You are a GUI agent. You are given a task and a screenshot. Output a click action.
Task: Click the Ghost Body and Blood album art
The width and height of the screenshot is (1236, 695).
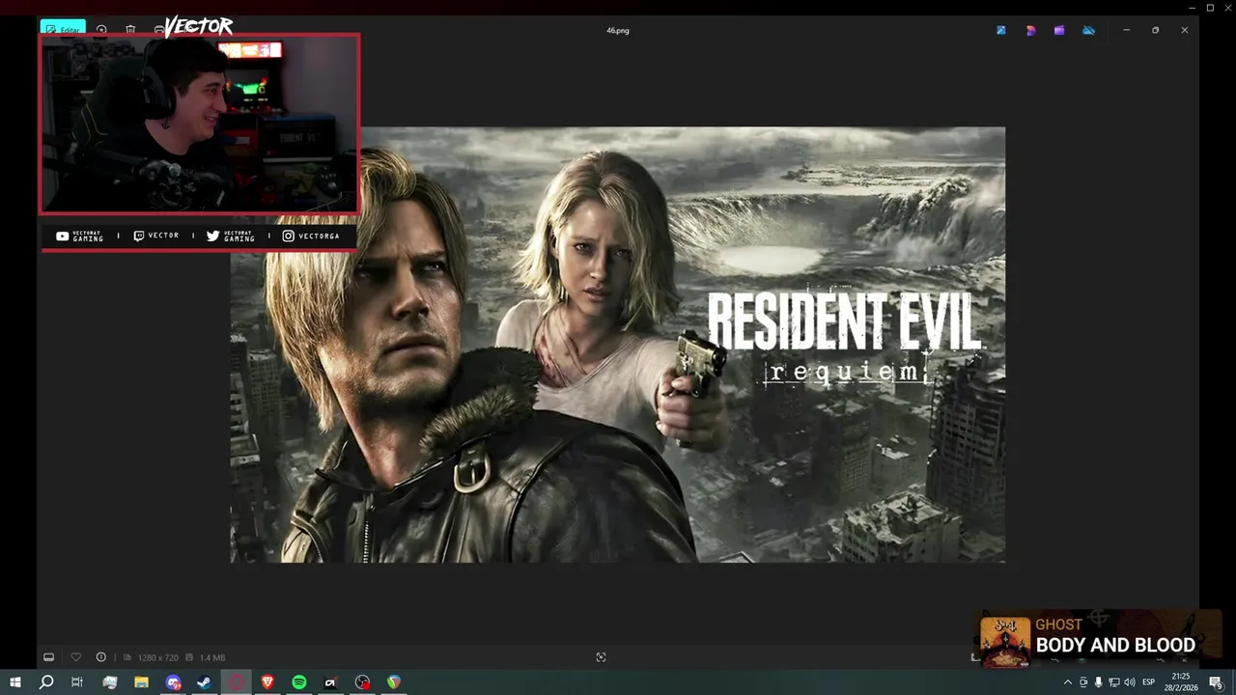(1005, 642)
